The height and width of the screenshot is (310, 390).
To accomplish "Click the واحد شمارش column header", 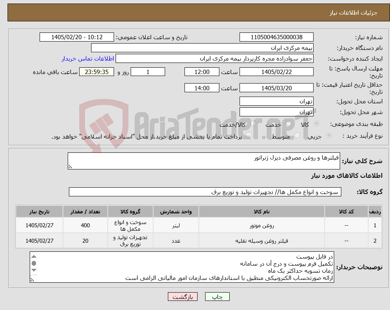I will tap(176, 211).
